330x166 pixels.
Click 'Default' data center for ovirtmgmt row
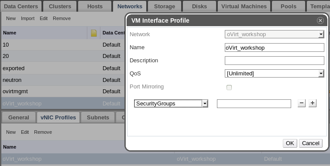click(111, 91)
